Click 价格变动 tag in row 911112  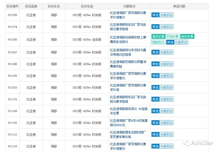point(166,135)
